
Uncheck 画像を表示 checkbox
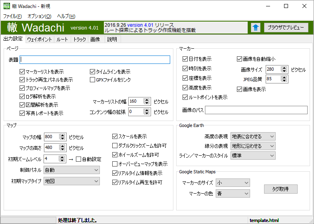pyautogui.click(x=239, y=89)
